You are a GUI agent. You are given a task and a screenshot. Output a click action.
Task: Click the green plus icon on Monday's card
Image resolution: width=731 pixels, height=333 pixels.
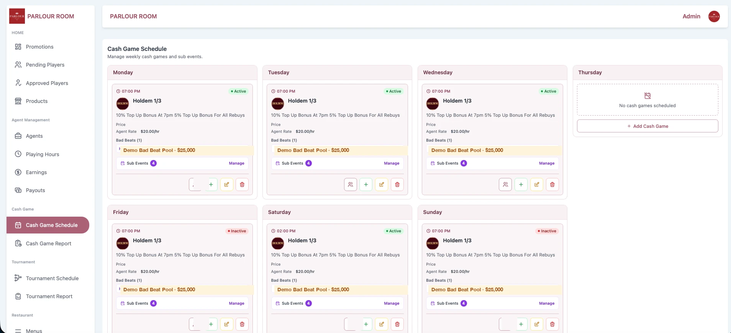pos(211,184)
